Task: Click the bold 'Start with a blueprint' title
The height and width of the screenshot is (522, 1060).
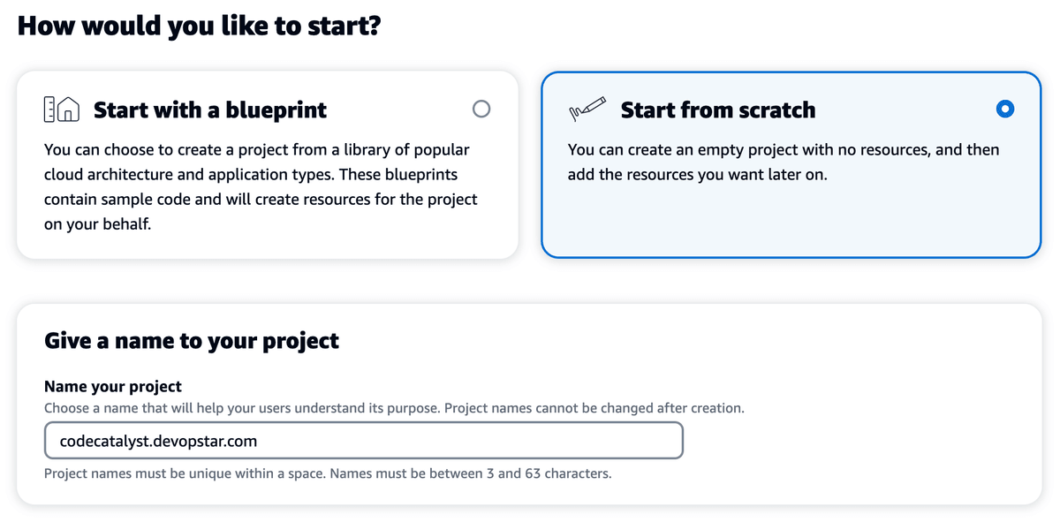Action: point(210,109)
